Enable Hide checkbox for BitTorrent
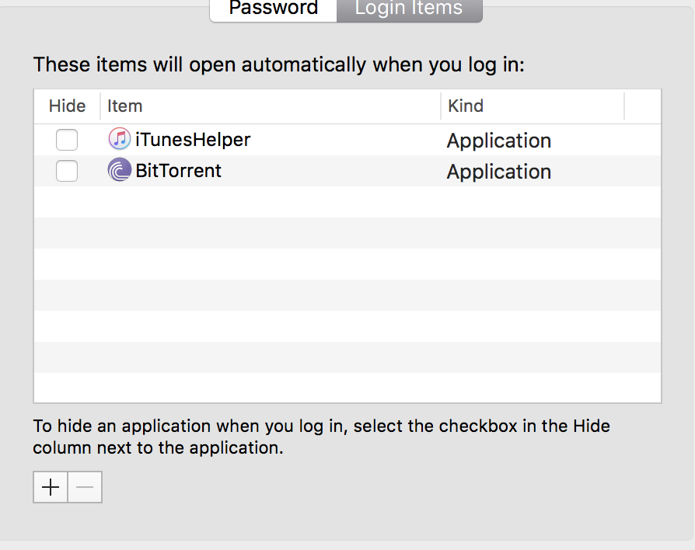The width and height of the screenshot is (695, 550). coord(67,171)
